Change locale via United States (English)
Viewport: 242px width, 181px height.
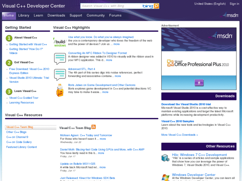[x=210, y=4]
